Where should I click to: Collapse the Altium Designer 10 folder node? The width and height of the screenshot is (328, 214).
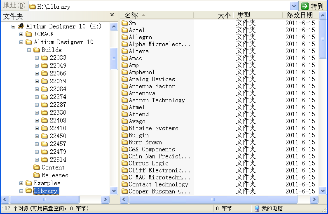coord(21,42)
